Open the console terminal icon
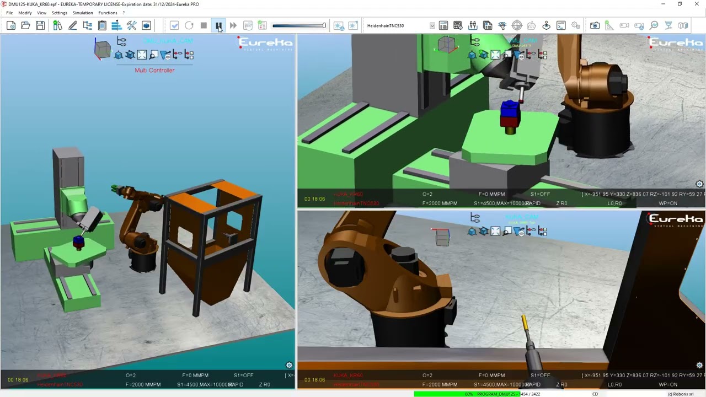This screenshot has height=397, width=706. 561,25
